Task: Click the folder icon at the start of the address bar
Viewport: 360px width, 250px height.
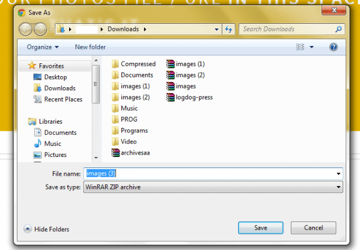Action: point(61,29)
